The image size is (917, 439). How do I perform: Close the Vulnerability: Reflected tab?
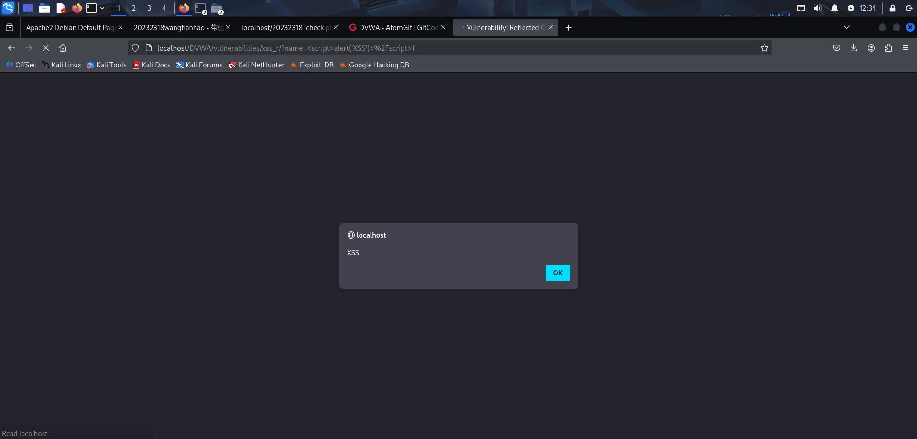pos(551,28)
